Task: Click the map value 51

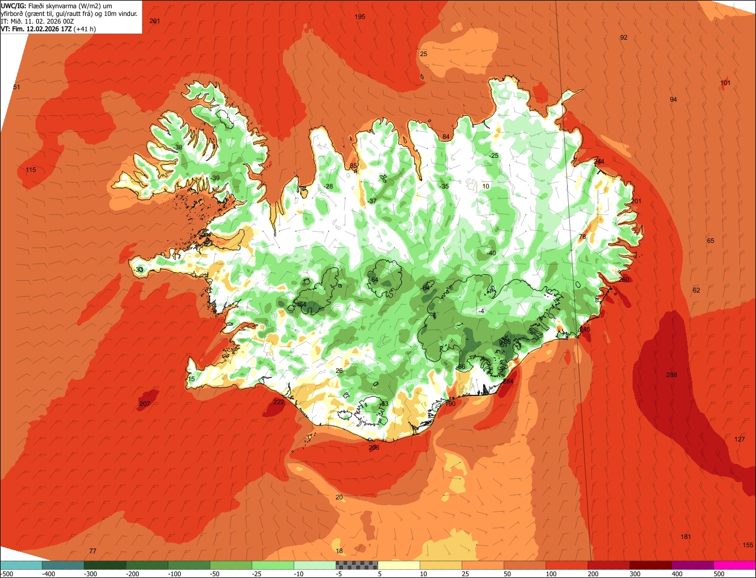Action: (x=17, y=87)
